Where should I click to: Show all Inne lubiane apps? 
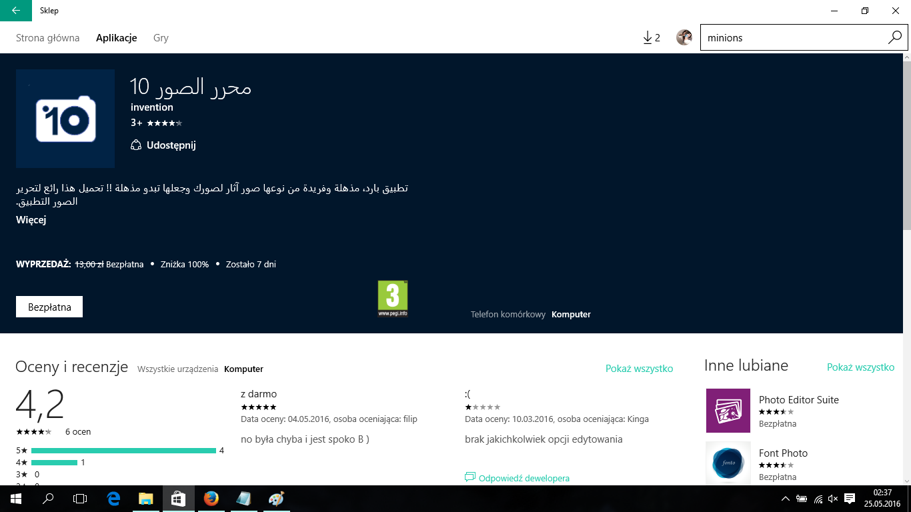click(x=861, y=367)
